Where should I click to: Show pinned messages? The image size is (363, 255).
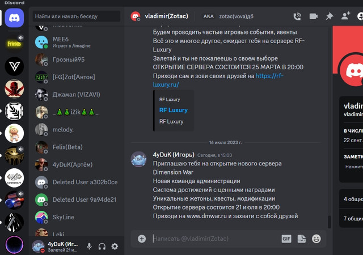point(330,16)
